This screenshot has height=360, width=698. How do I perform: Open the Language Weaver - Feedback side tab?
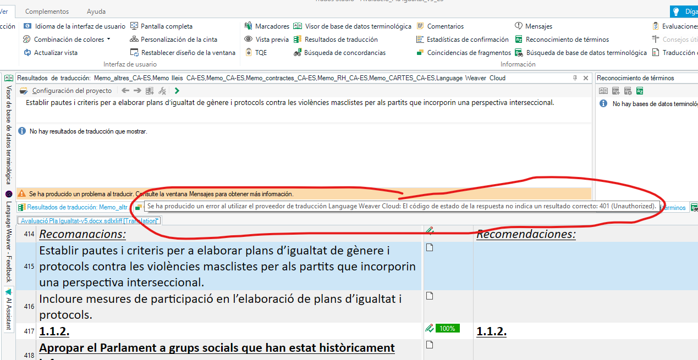pyautogui.click(x=9, y=236)
